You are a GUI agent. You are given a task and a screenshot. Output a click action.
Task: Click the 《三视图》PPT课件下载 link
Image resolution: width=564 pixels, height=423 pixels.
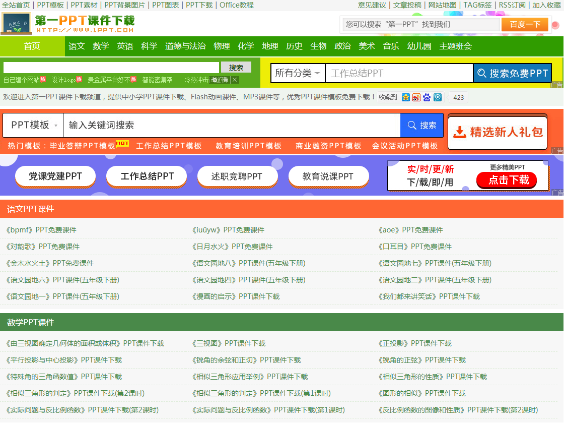point(229,343)
